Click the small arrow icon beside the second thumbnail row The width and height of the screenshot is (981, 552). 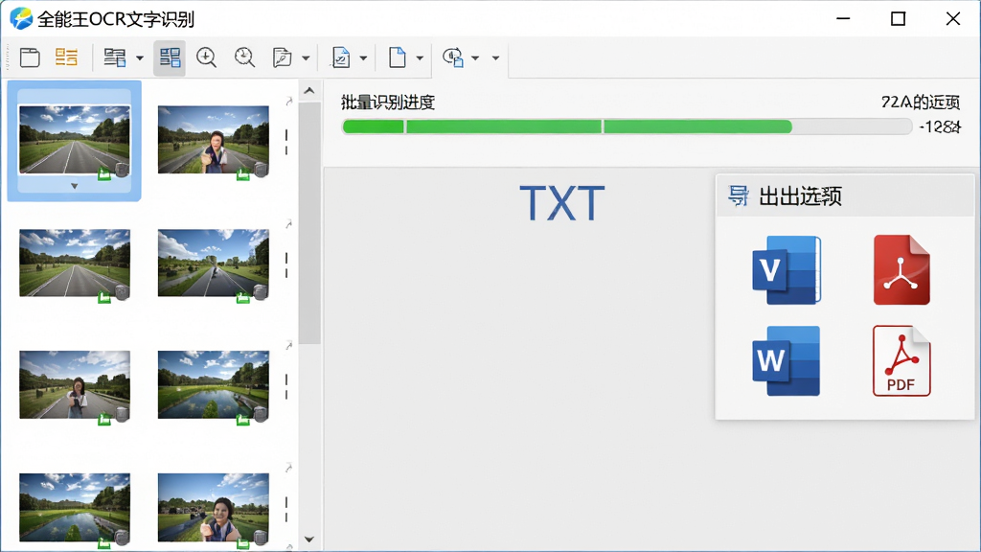pos(288,223)
